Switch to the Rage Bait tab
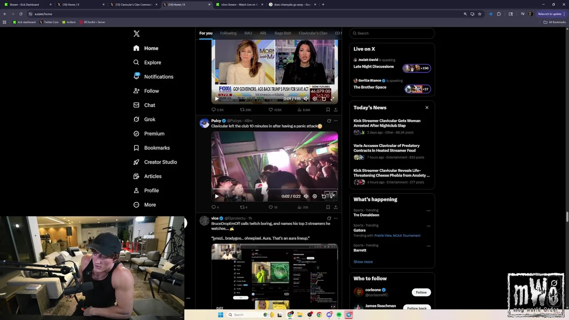This screenshot has width=569, height=320. point(283,33)
